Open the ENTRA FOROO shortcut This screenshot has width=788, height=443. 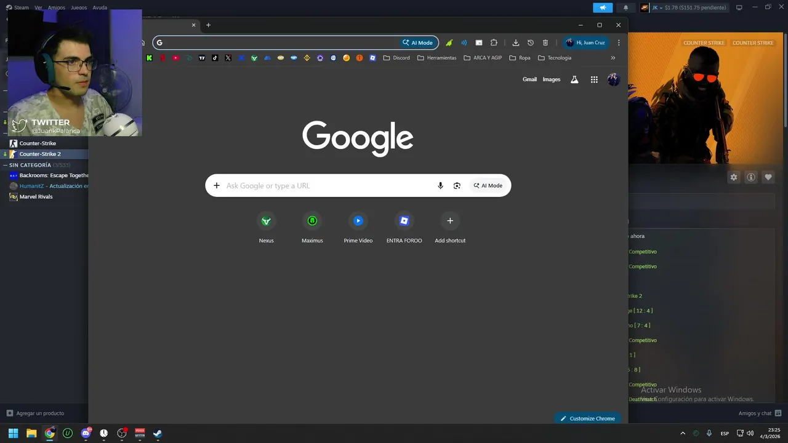tap(404, 228)
